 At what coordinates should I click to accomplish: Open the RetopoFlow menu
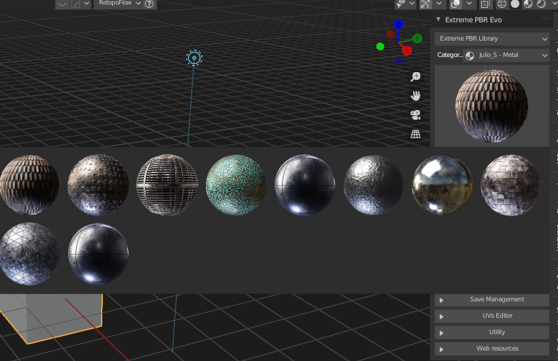[119, 3]
